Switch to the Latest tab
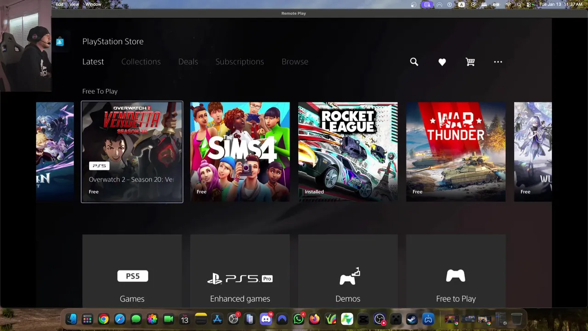This screenshot has width=588, height=331. pyautogui.click(x=93, y=62)
